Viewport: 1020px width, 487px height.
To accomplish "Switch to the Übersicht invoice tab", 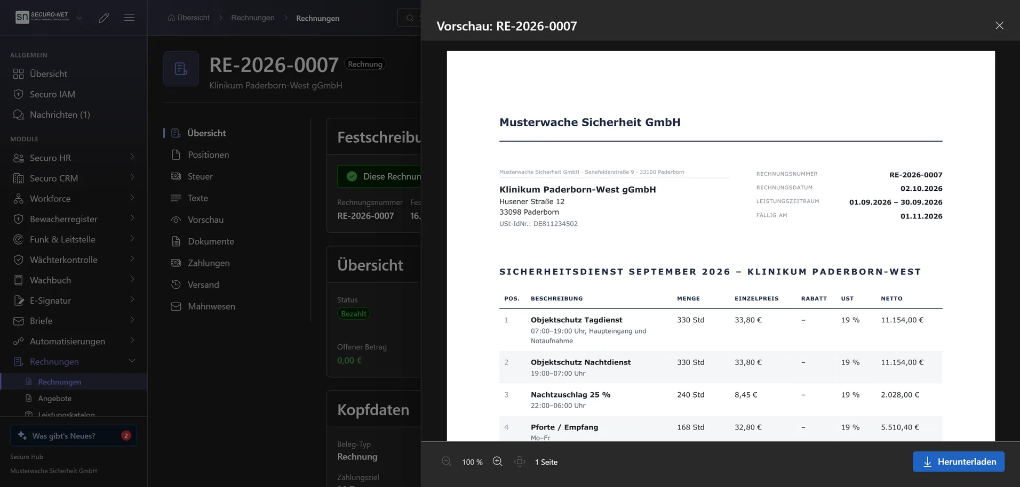I will click(206, 133).
